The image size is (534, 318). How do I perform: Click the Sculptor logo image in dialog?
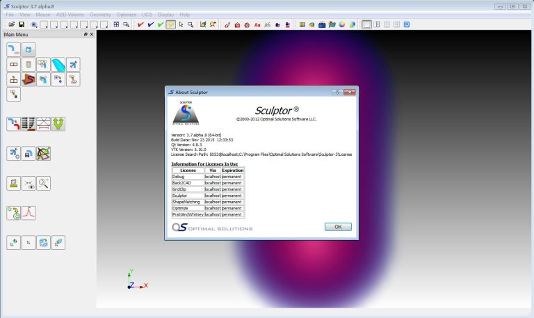click(x=186, y=113)
